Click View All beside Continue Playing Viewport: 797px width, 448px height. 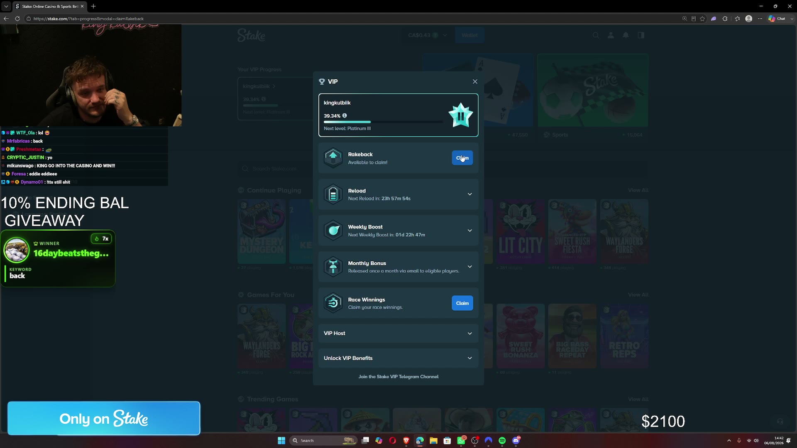(638, 190)
